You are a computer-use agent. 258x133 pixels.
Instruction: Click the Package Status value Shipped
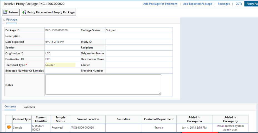pos(111,30)
